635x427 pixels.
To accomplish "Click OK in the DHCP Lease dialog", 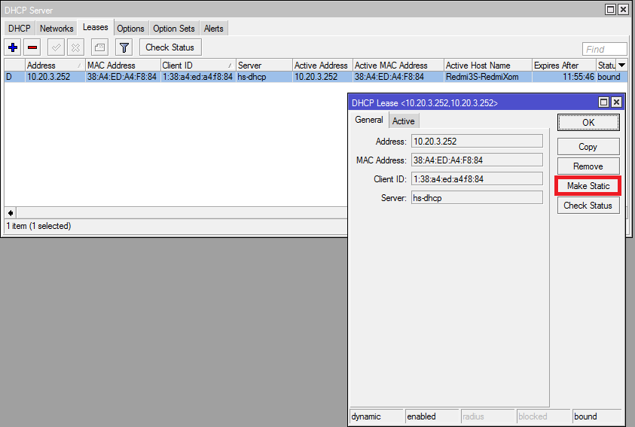I will pos(588,123).
